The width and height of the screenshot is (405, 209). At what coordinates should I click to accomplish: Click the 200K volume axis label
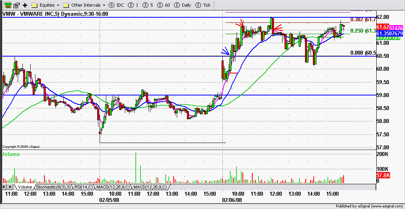(x=383, y=154)
